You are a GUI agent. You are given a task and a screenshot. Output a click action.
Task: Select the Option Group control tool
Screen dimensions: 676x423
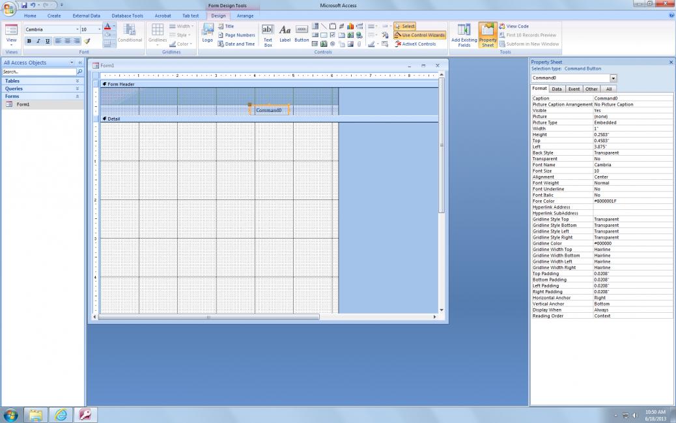point(332,26)
